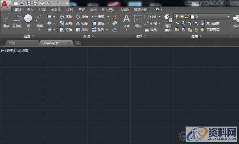This screenshot has width=239, height=144.
Task: Click layer 0 white color swatch
Action: 192,17
